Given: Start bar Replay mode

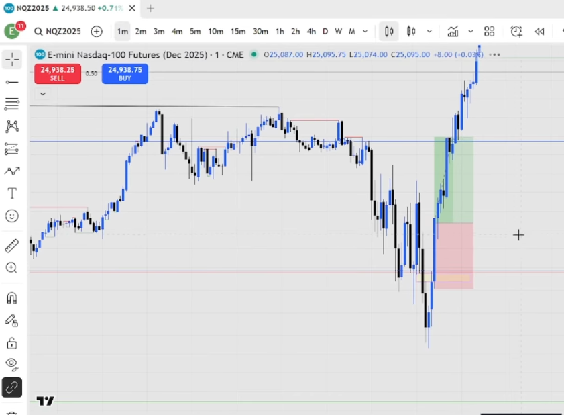Looking at the screenshot, I should pyautogui.click(x=539, y=32).
